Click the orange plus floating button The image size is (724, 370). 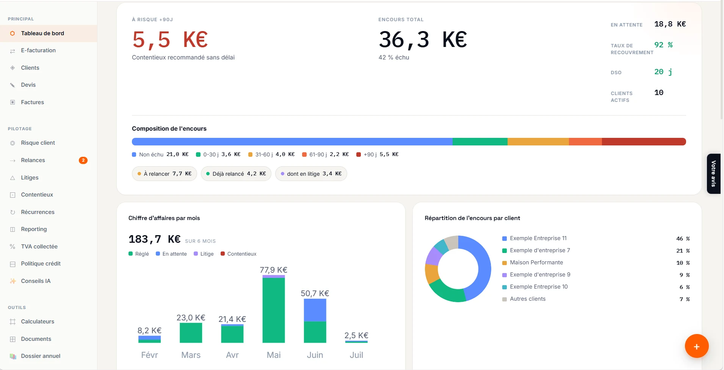pyautogui.click(x=696, y=346)
